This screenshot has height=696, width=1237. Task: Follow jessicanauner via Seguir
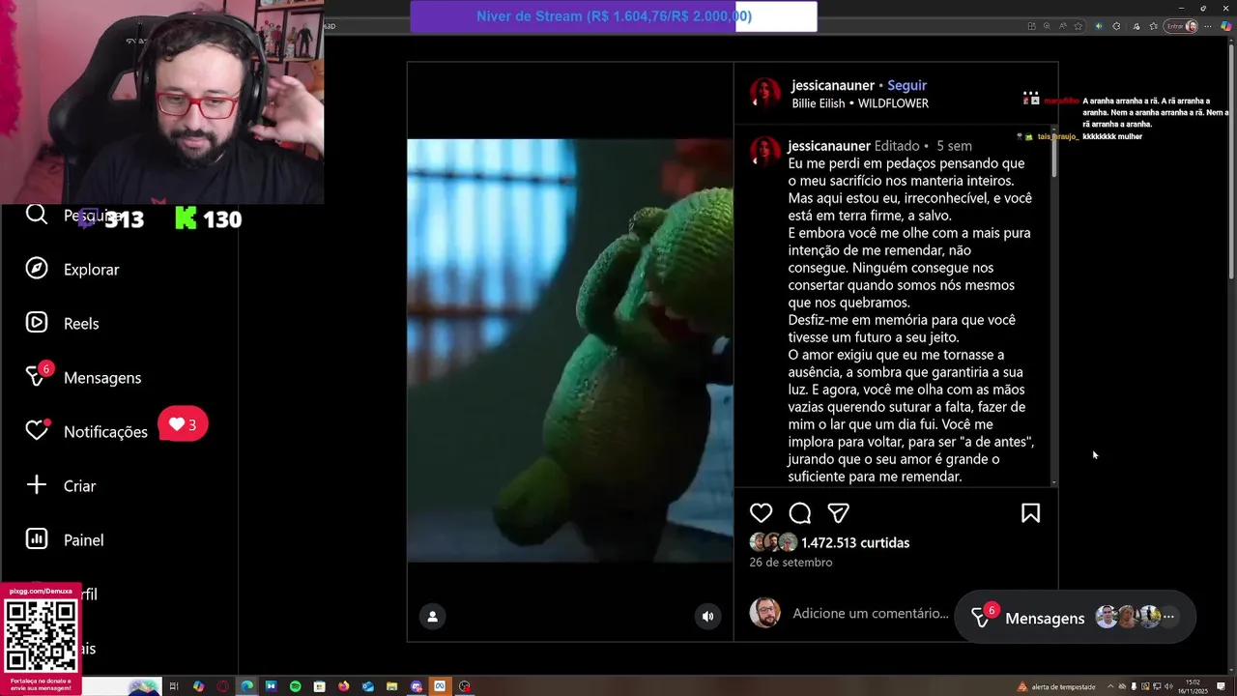coord(906,85)
